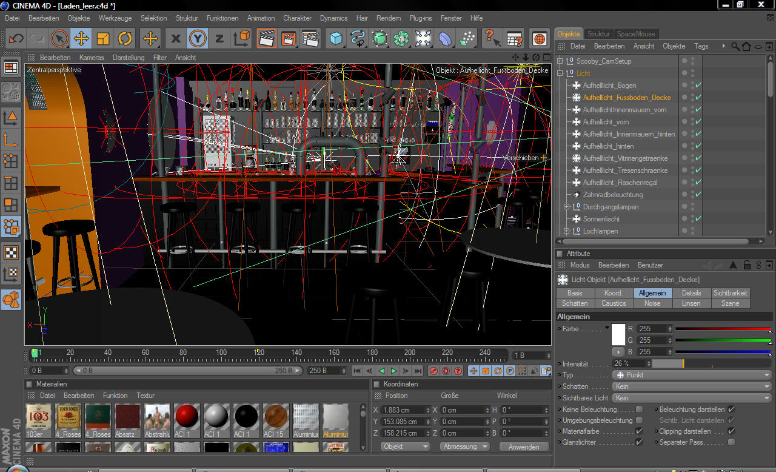The height and width of the screenshot is (472, 776).
Task: Open the Schatten dropdown
Action: tap(692, 386)
